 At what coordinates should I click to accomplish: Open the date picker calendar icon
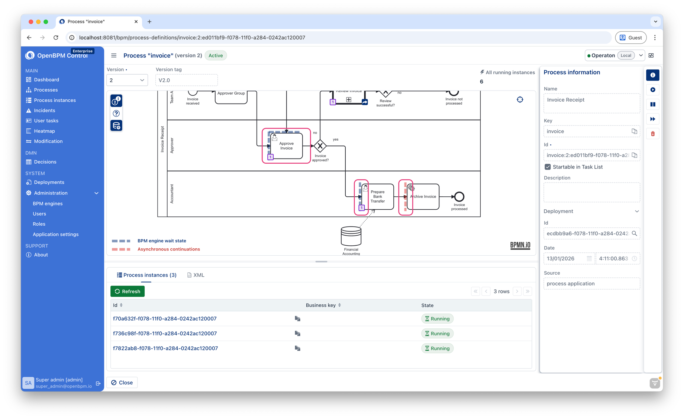point(589,259)
